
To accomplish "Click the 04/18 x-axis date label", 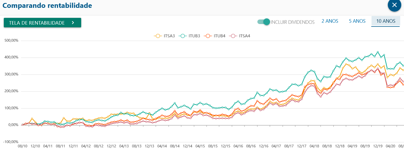I will (315, 146).
